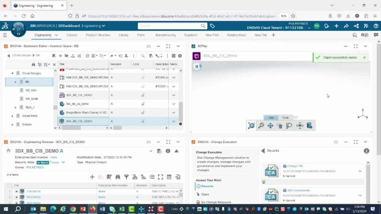Switch to the Relationships tab
381x214 pixels.
[x=237, y=35]
